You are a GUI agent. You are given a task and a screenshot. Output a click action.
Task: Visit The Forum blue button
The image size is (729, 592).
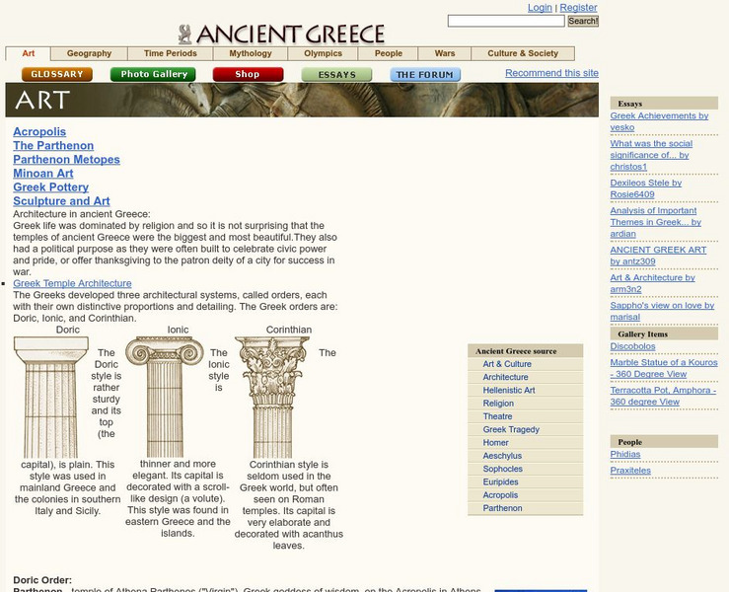pyautogui.click(x=425, y=74)
